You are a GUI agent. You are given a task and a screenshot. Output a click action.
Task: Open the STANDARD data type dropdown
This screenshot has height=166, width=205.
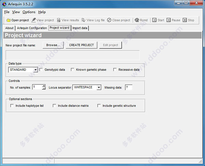click(36, 70)
